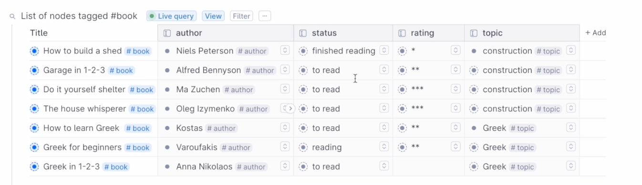The width and height of the screenshot is (642, 185).
Task: Open the status dropdown for Garage in 1-2-3
Action: [x=384, y=70]
